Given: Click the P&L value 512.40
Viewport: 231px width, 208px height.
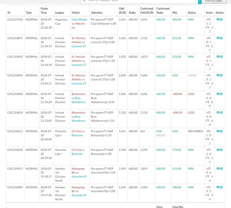Looking at the screenshot, I should click(x=177, y=168).
